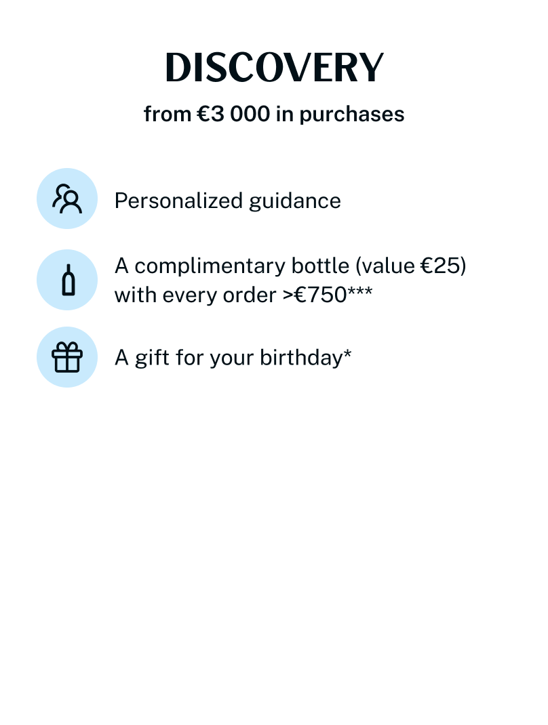Click the '(value €25)' text

411,266
